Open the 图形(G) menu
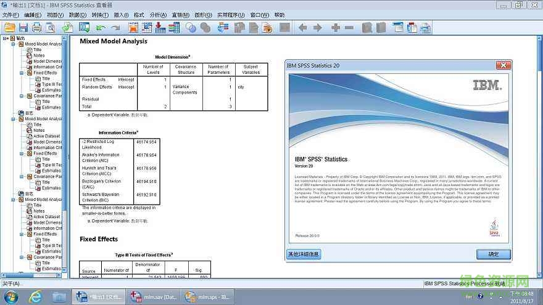 [203, 15]
